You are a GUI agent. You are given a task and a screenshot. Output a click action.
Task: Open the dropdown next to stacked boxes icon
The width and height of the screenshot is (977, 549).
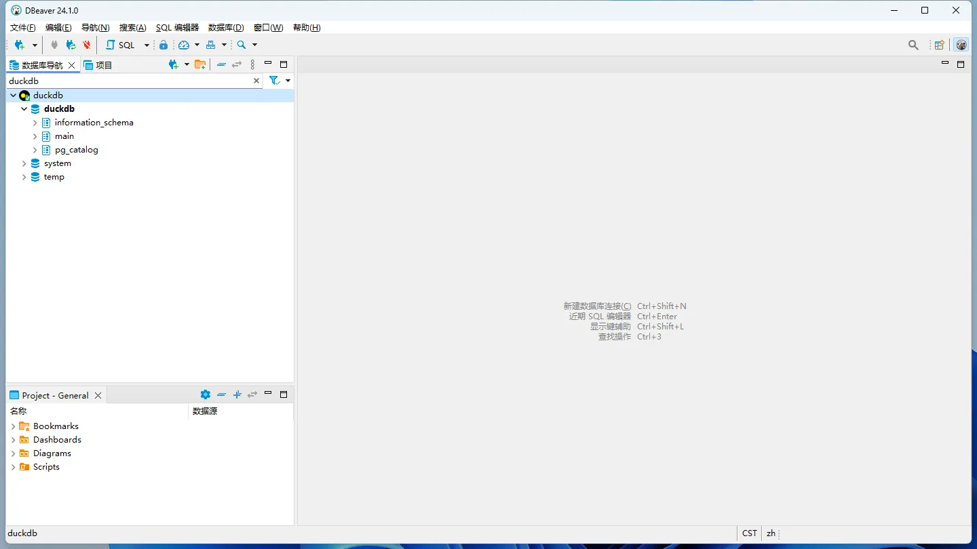224,45
